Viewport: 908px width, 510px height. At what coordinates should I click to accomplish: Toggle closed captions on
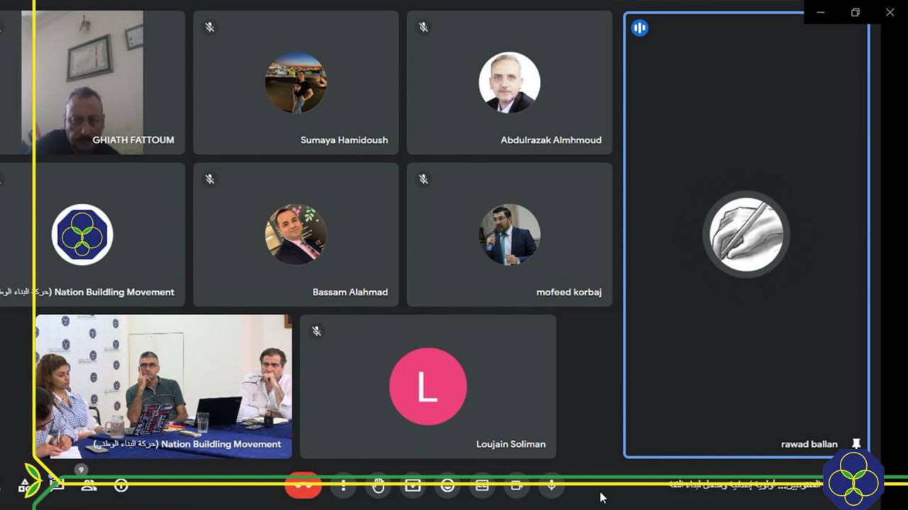[x=482, y=485]
